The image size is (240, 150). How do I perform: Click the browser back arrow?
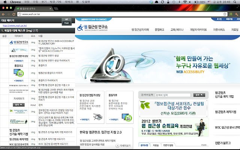3,14
